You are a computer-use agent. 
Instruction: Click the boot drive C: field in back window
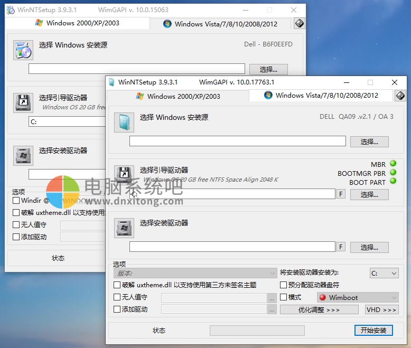point(67,121)
